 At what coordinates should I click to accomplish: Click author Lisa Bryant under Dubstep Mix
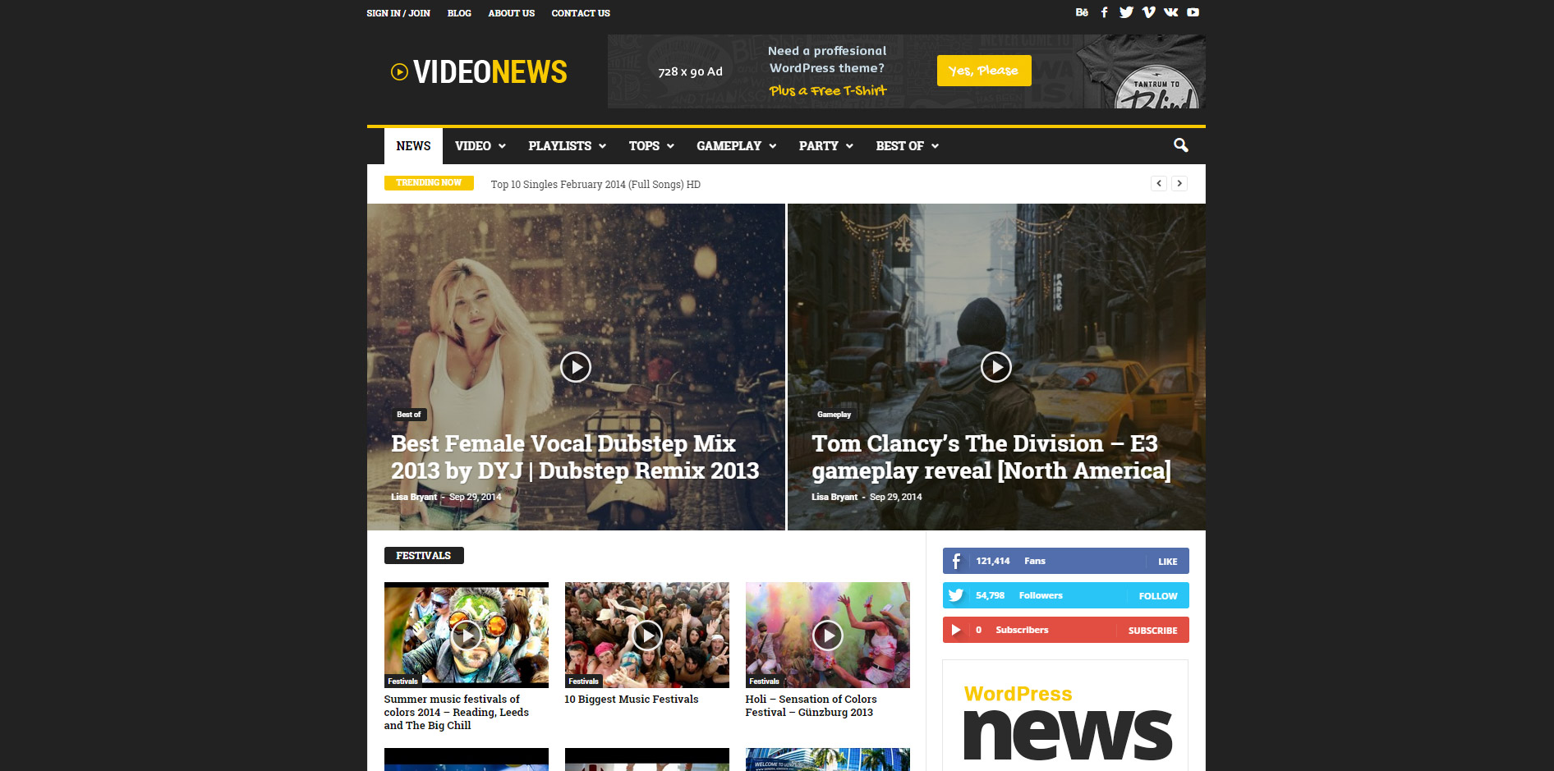pos(414,497)
